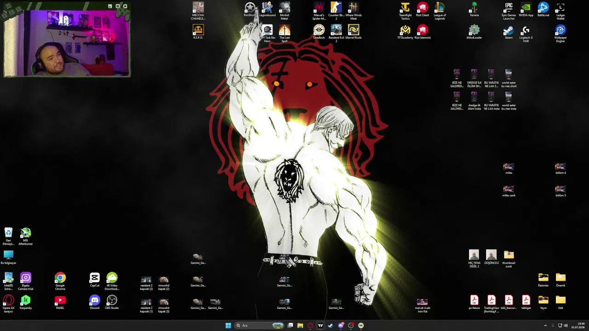Select the 4K Video Downloader icon
Viewport: 589px width, 331px height.
pyautogui.click(x=112, y=281)
